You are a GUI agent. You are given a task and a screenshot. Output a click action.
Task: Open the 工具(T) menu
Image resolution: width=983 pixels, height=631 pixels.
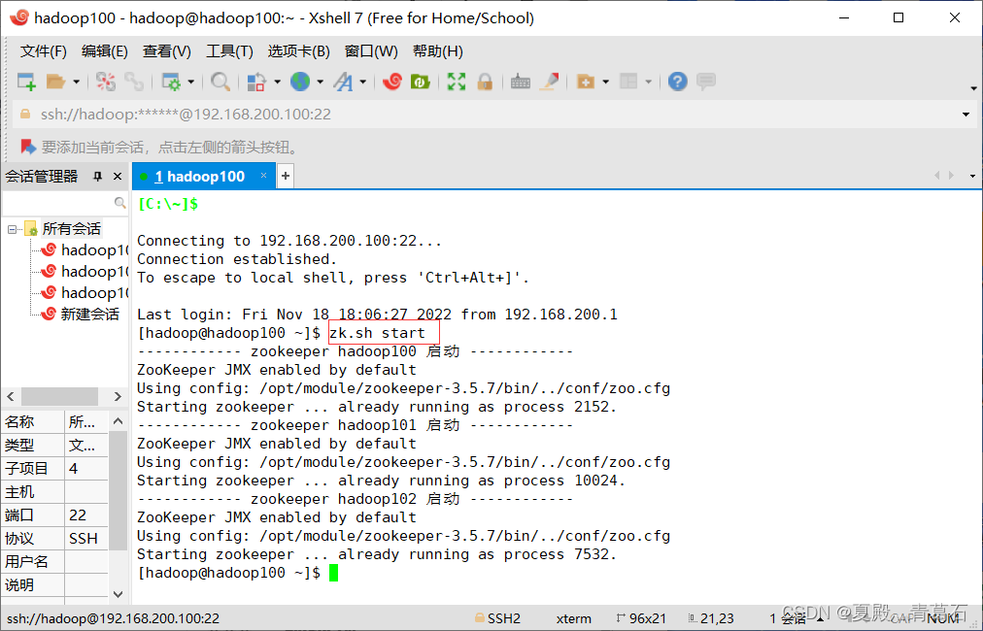point(229,50)
